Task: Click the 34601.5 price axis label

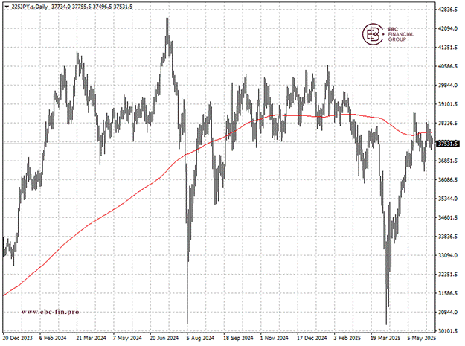Action: [x=449, y=218]
